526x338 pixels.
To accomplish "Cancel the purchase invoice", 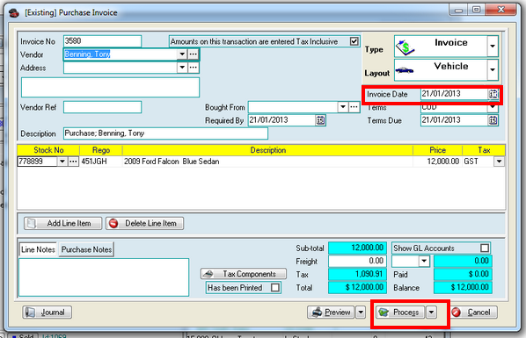I will 474,313.
